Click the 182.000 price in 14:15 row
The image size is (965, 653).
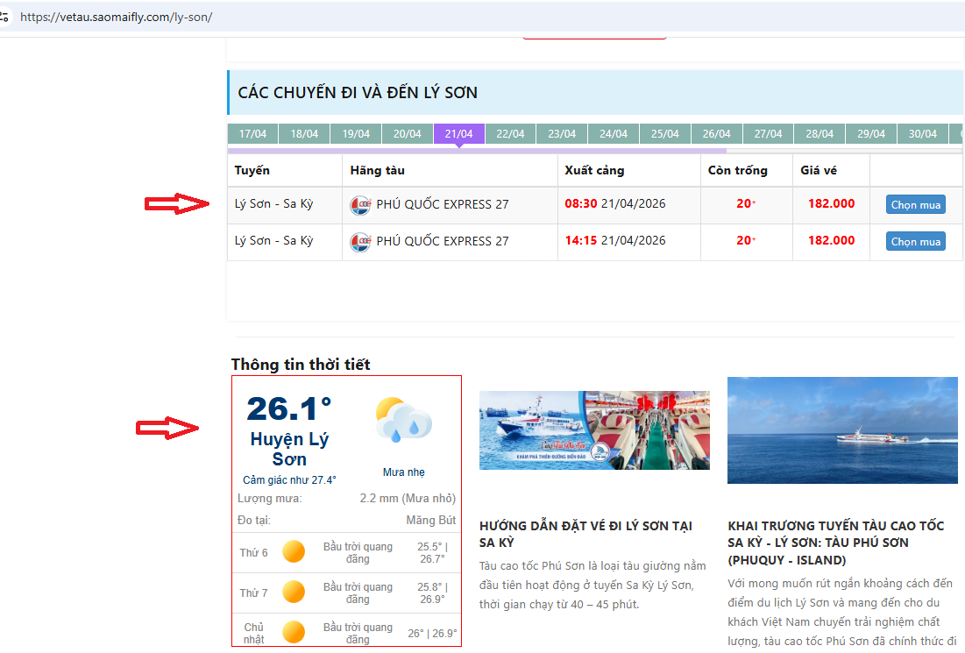pyautogui.click(x=831, y=241)
